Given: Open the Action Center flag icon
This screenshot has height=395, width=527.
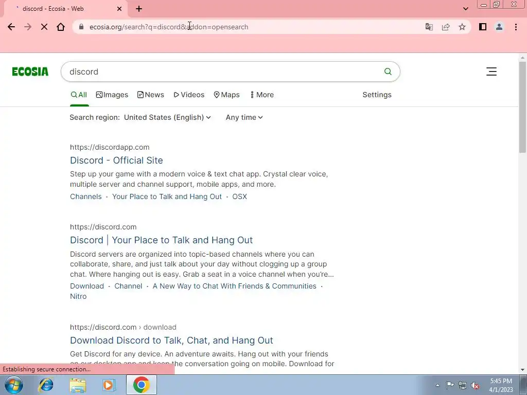Looking at the screenshot, I should pyautogui.click(x=450, y=385).
